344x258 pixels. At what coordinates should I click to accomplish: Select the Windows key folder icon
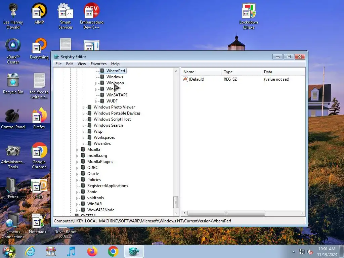click(x=102, y=77)
